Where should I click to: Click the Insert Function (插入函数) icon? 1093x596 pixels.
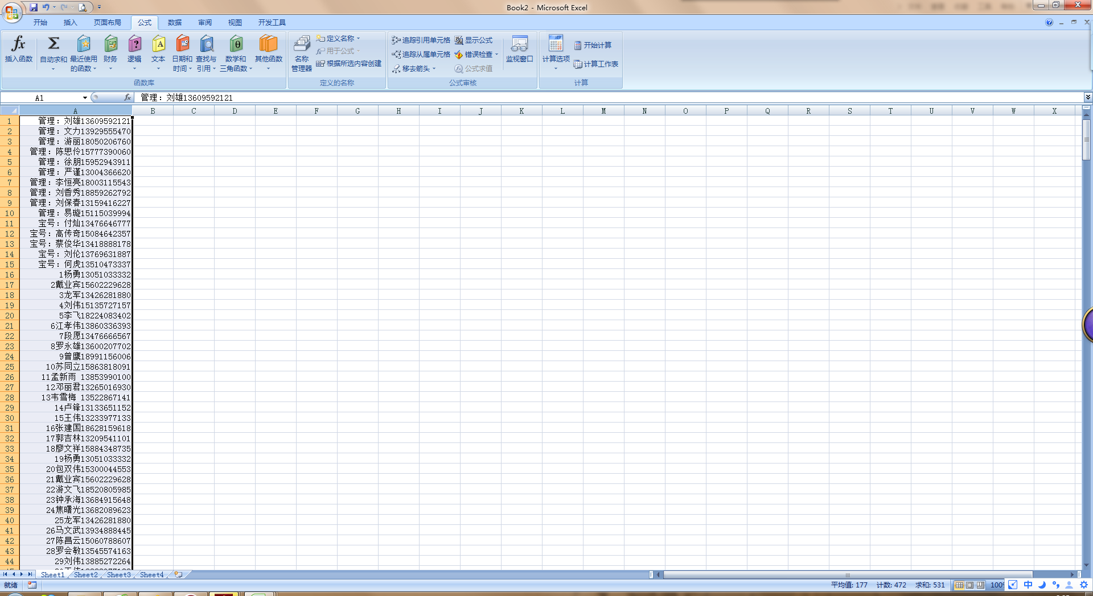click(18, 44)
